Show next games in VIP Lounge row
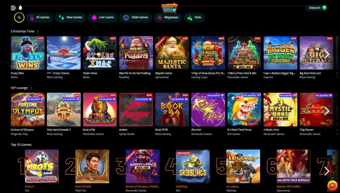The width and height of the screenshot is (340, 193). 327,111
